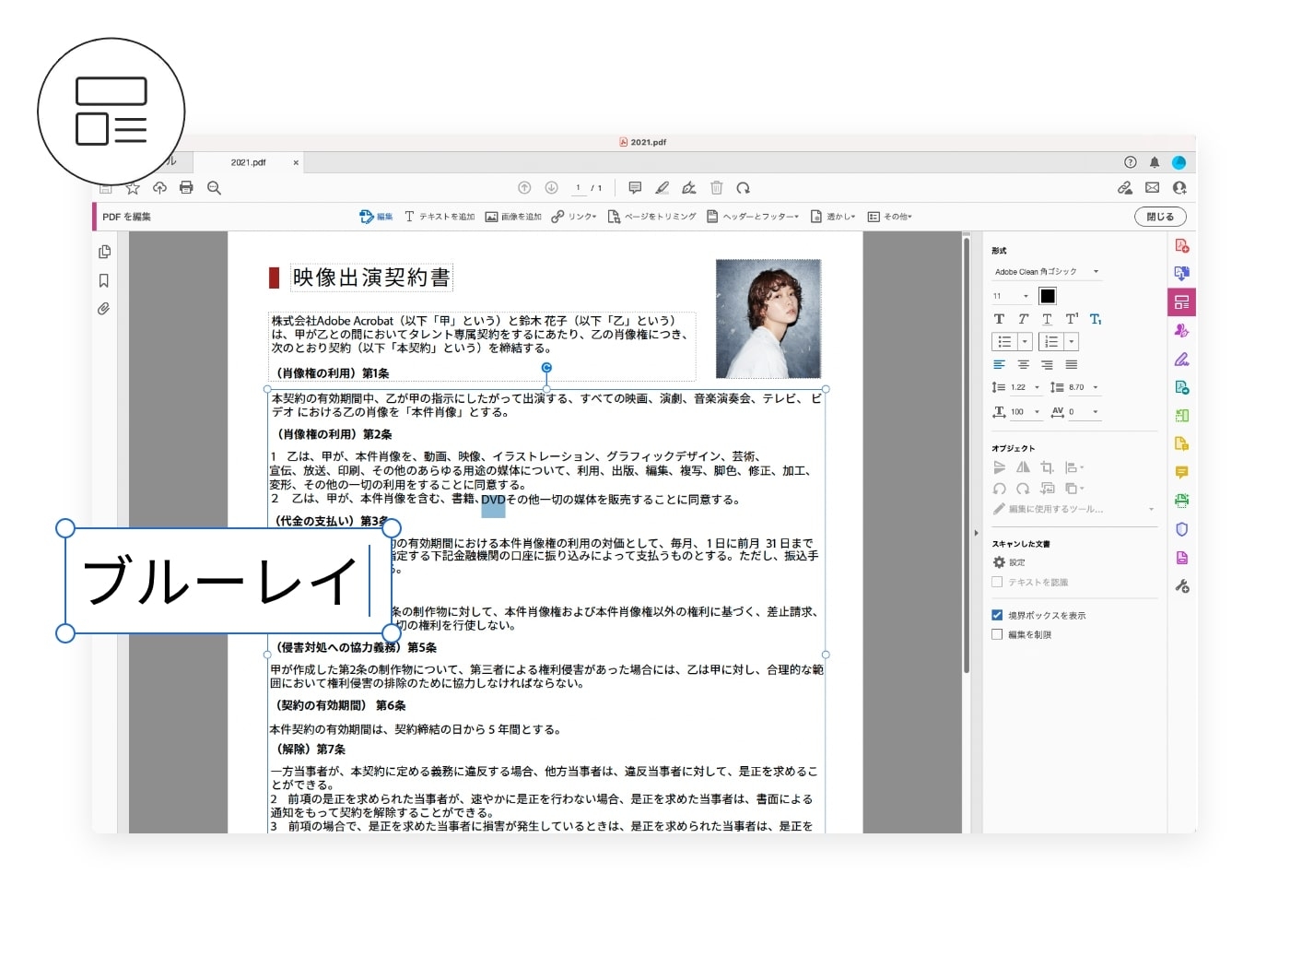Open the Protect shield tool in right rail

pyautogui.click(x=1182, y=529)
